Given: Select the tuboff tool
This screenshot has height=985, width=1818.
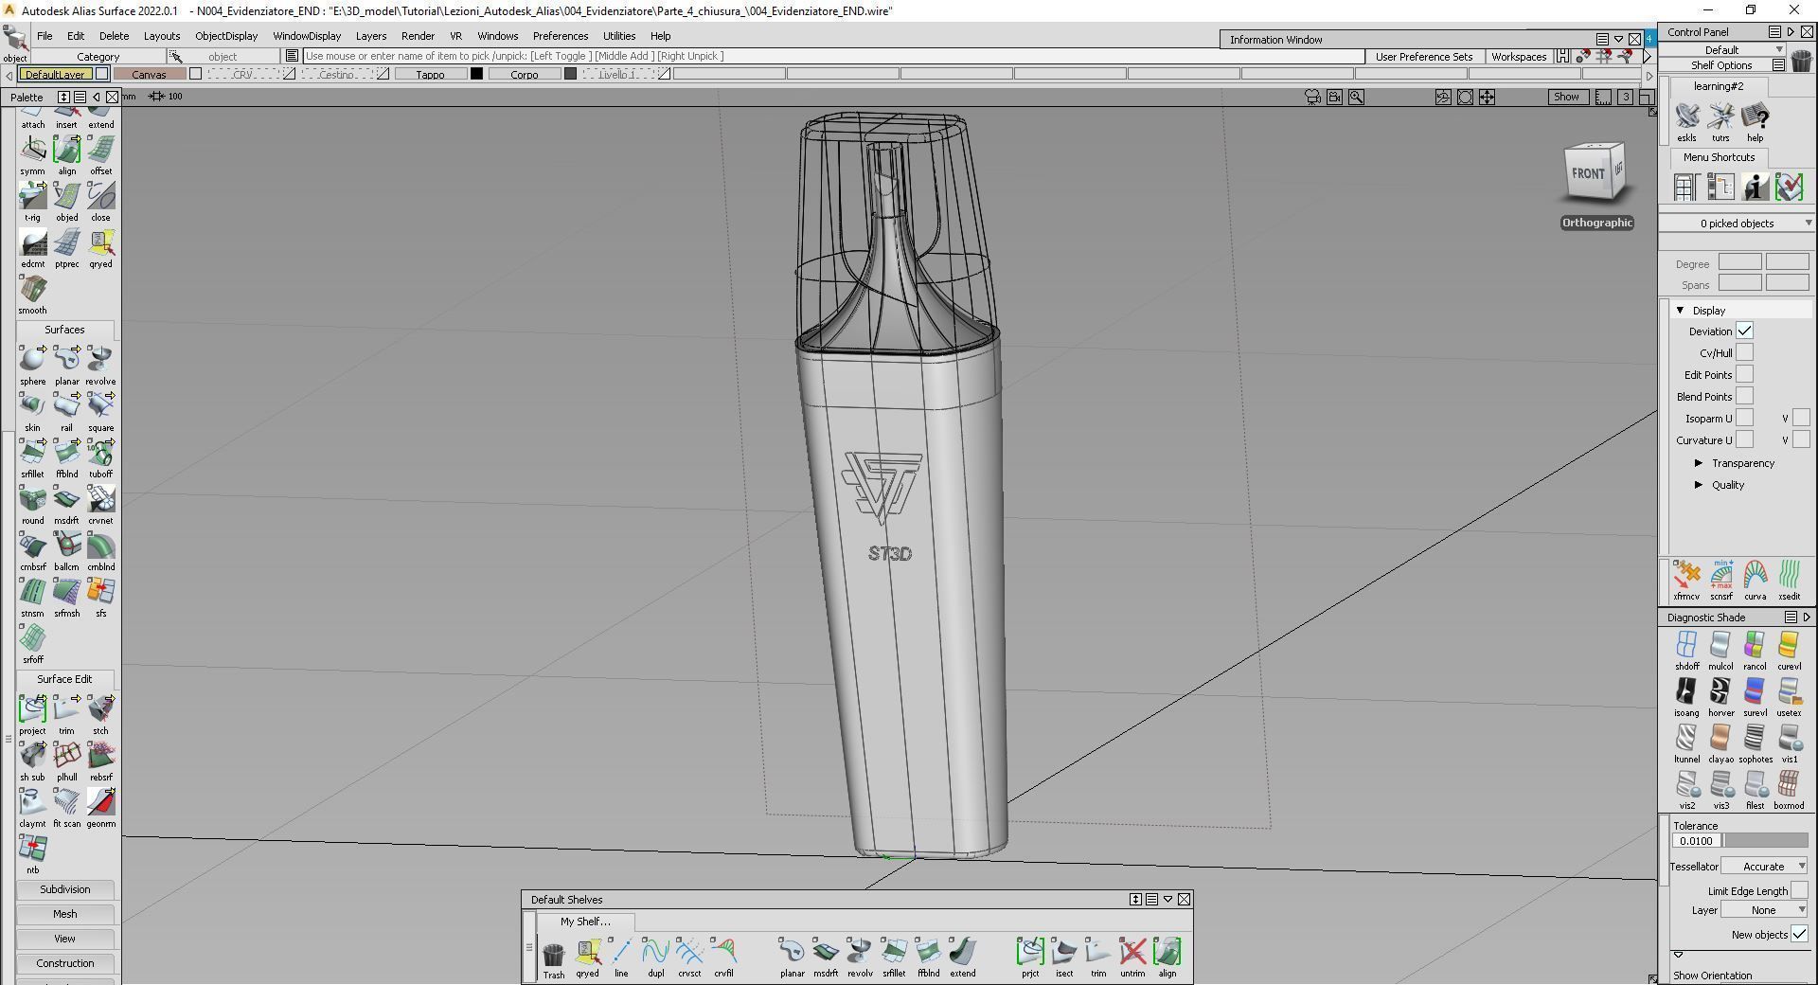Looking at the screenshot, I should click(x=100, y=452).
